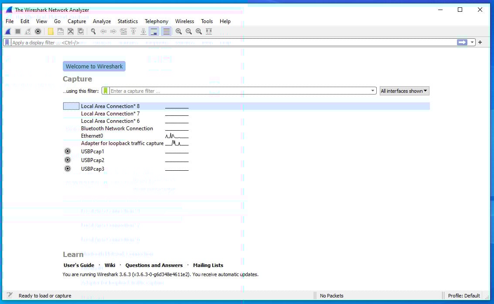Jump to the first packet icon

pyautogui.click(x=133, y=31)
